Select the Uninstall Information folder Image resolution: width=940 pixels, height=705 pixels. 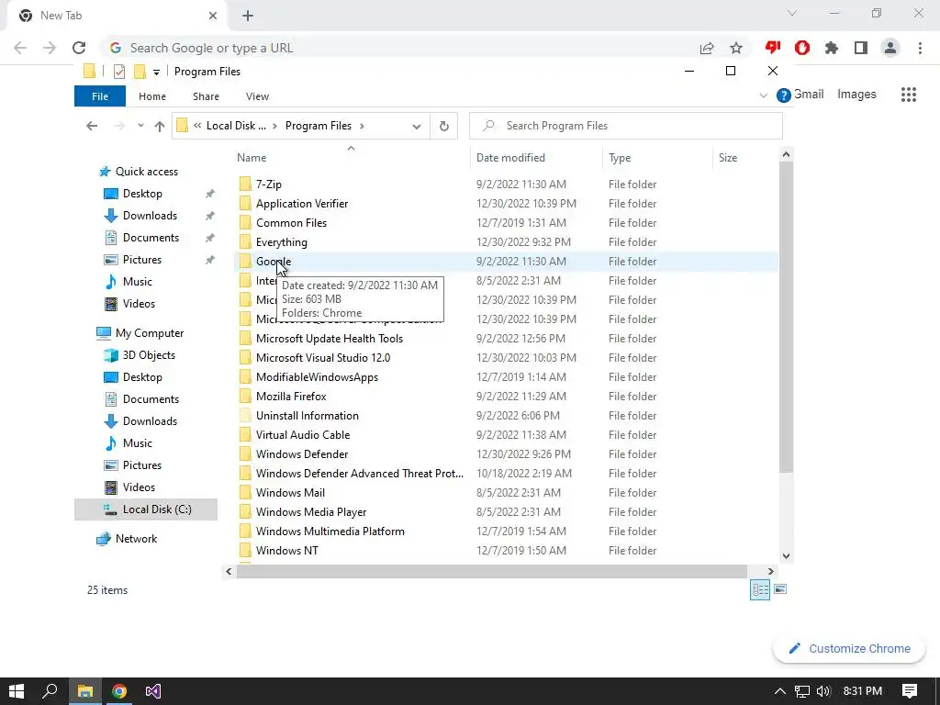point(307,416)
